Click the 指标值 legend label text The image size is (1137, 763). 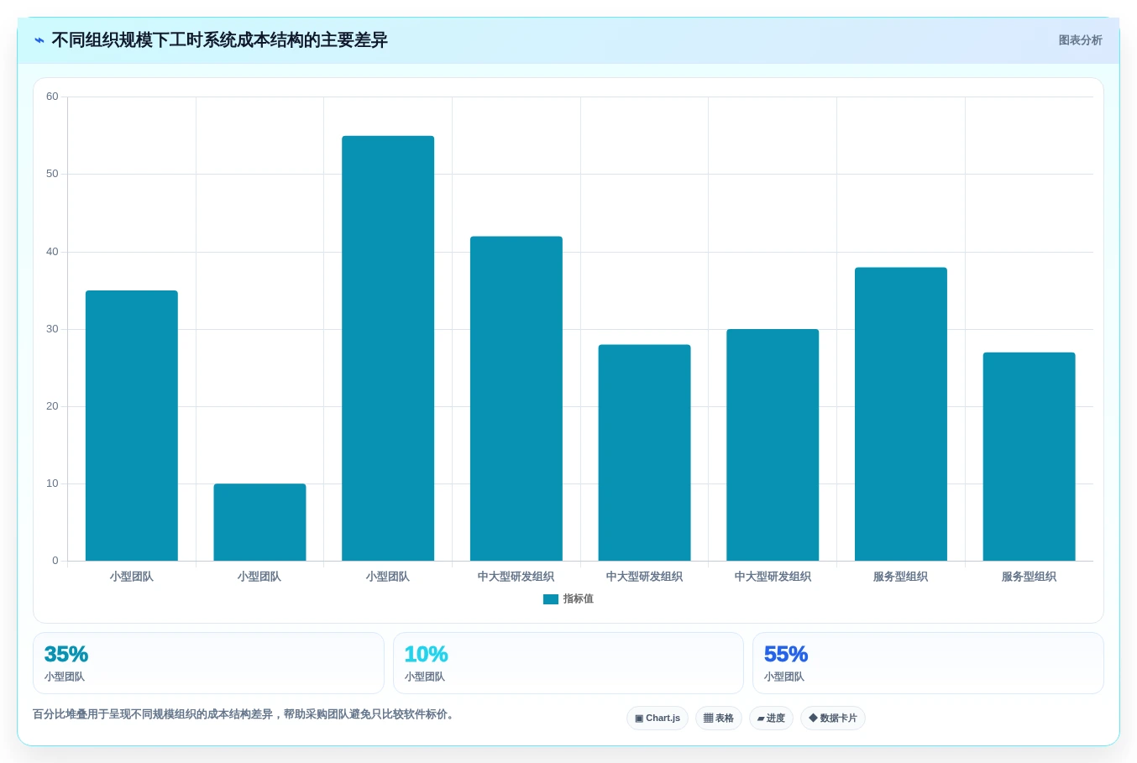click(x=579, y=599)
